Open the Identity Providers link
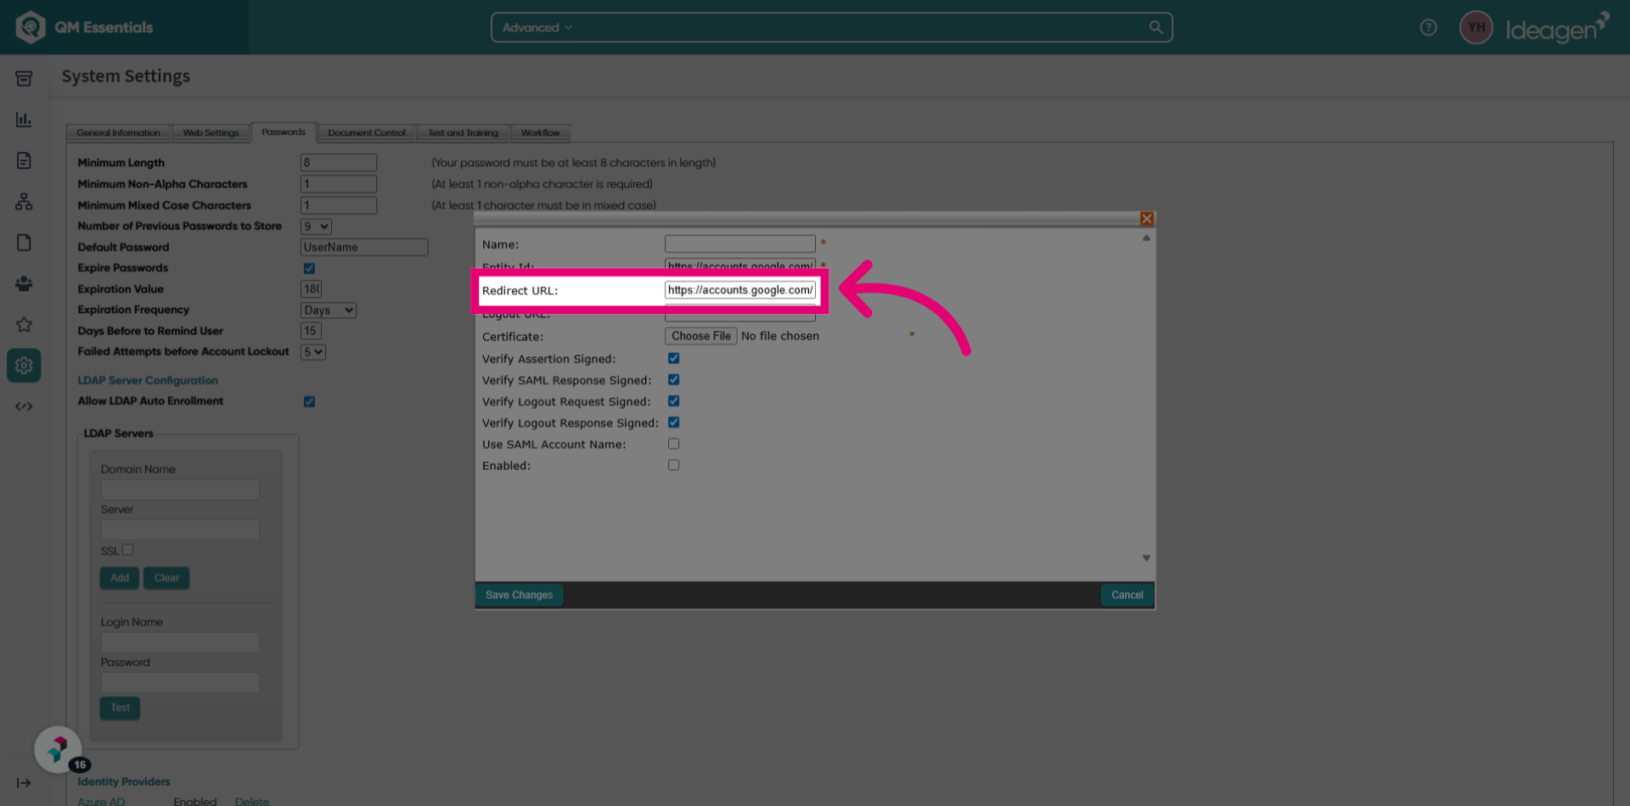Viewport: 1630px width, 806px height. click(124, 781)
